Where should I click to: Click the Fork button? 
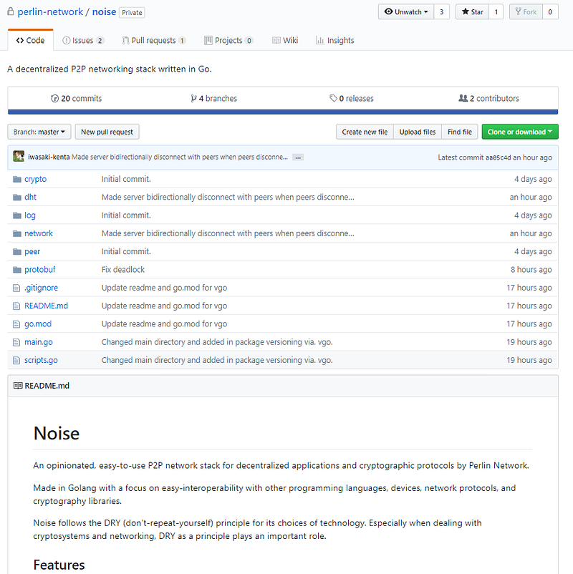pos(526,11)
